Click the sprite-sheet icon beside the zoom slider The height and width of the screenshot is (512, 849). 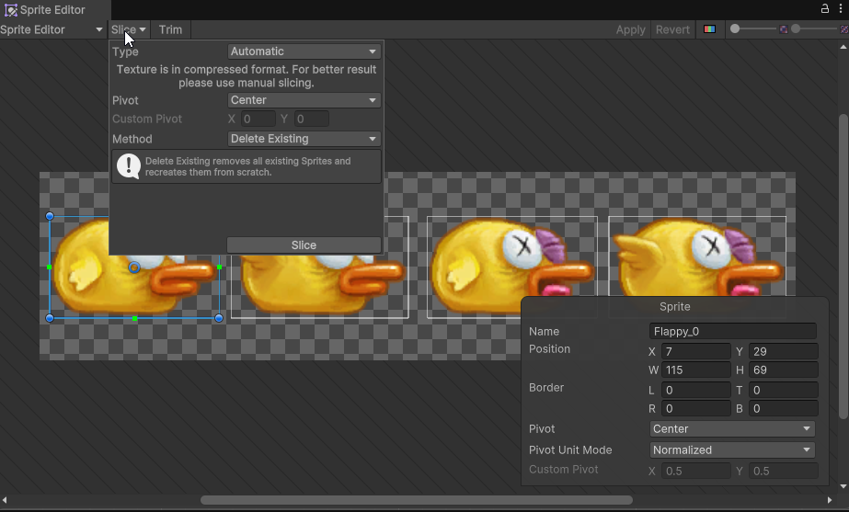[x=783, y=29]
